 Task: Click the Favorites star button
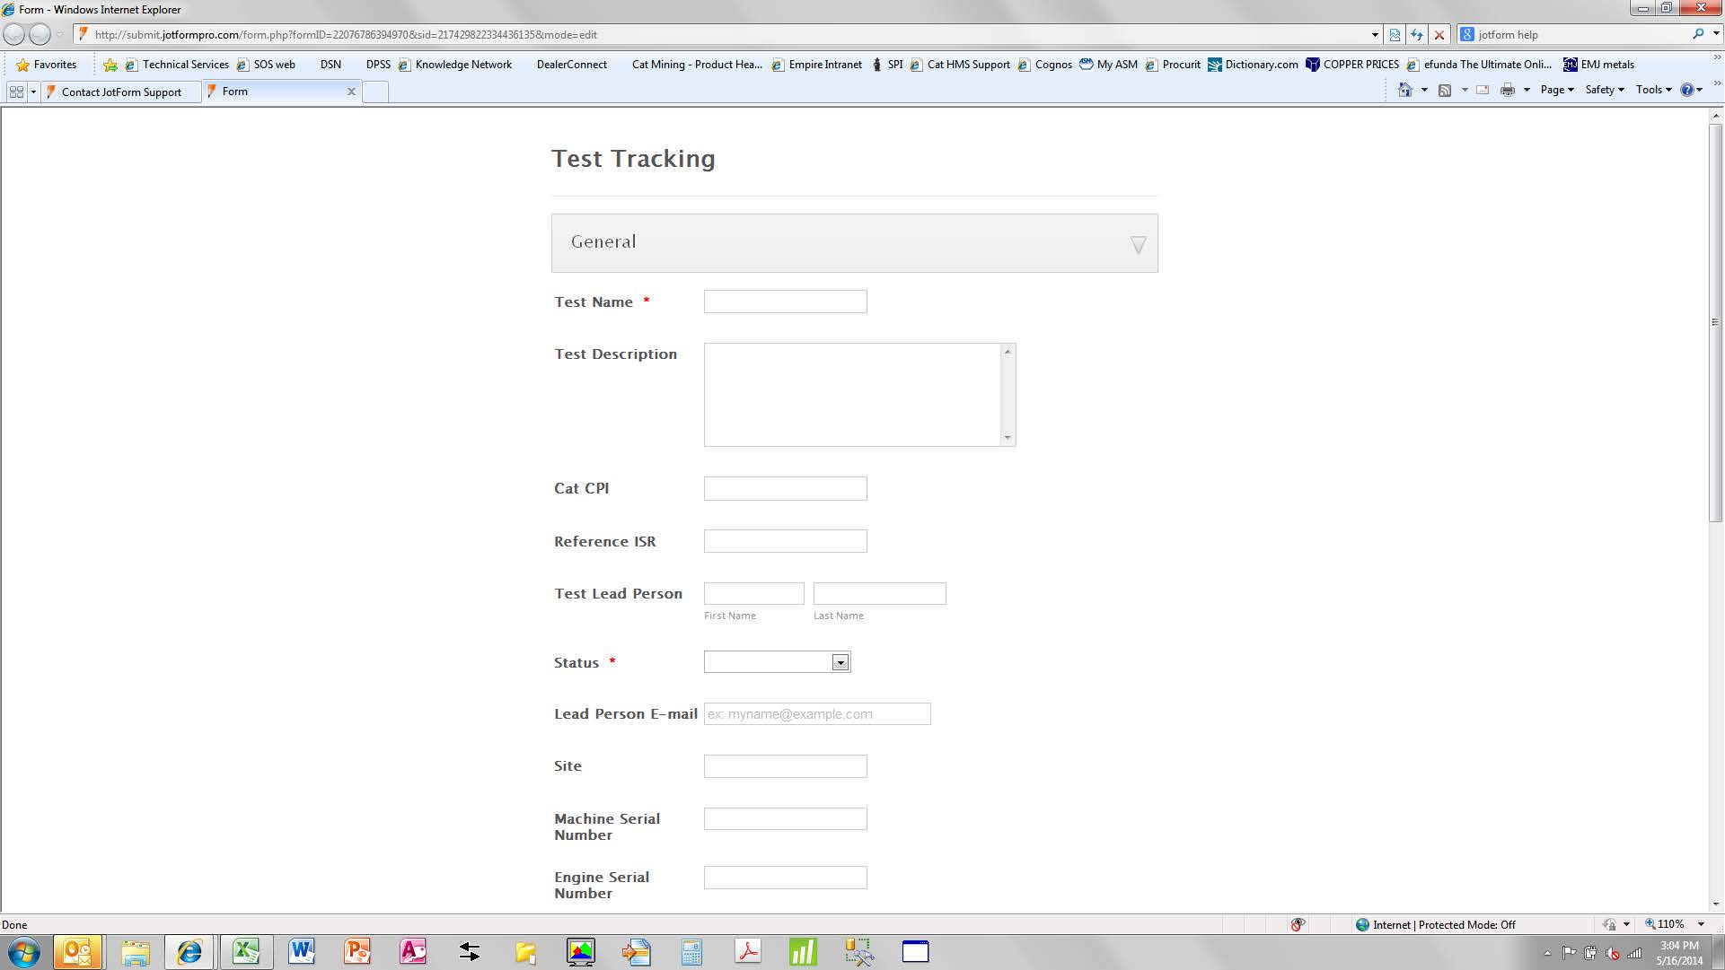coord(46,65)
